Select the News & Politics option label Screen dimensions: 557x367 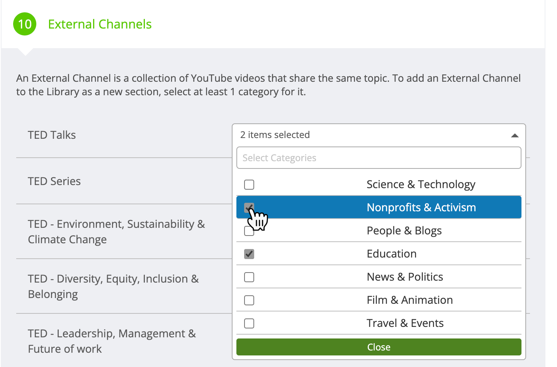pyautogui.click(x=405, y=277)
